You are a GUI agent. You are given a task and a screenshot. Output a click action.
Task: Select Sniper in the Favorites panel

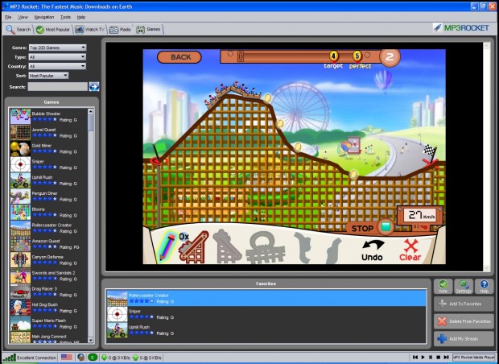[266, 314]
